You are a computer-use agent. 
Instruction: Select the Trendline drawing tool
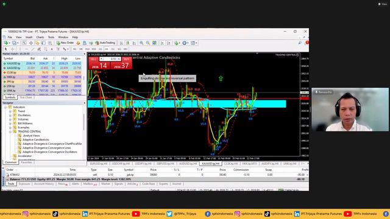click(x=32, y=49)
